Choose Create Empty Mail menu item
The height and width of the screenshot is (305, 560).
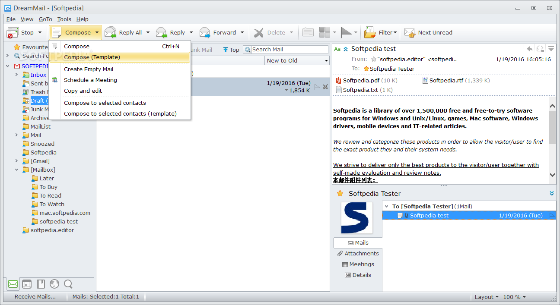pyautogui.click(x=120, y=69)
